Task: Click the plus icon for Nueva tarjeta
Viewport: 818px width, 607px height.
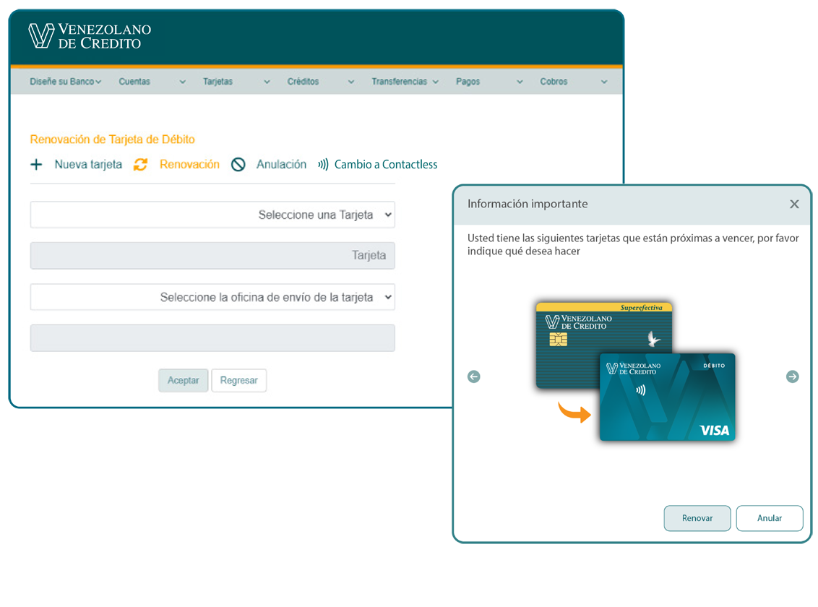Action: (x=36, y=165)
